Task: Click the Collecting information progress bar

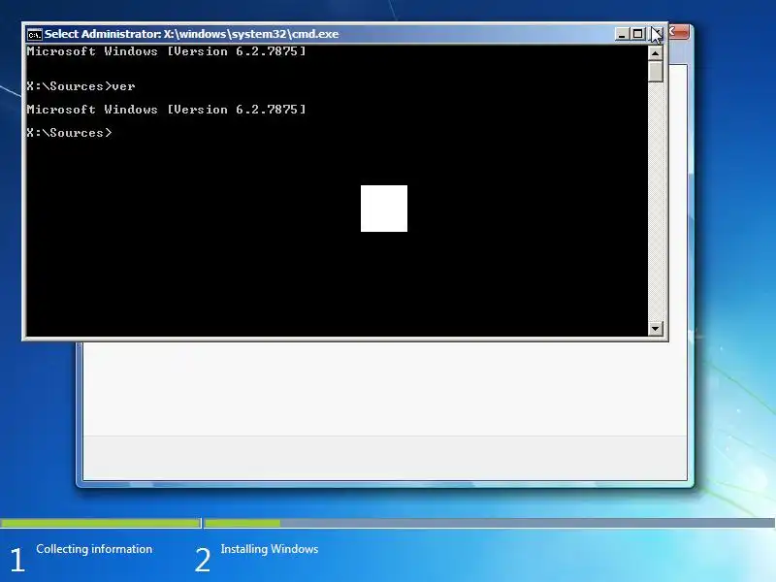Action: click(101, 523)
